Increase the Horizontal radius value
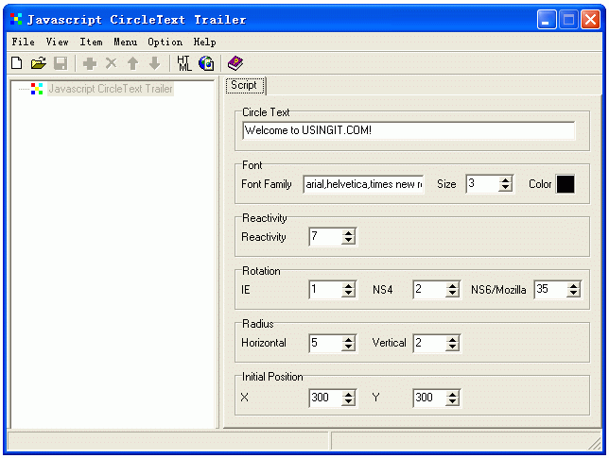609x458 pixels. click(x=348, y=339)
